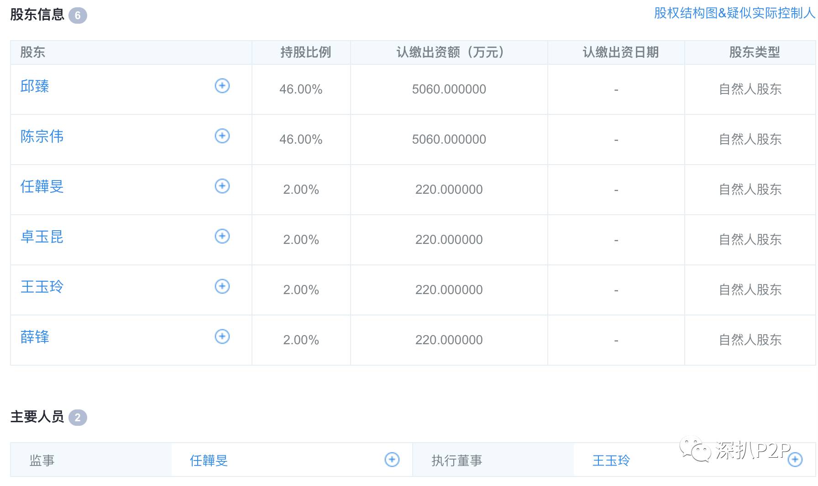Click the 主要人员 section title

pos(37,417)
